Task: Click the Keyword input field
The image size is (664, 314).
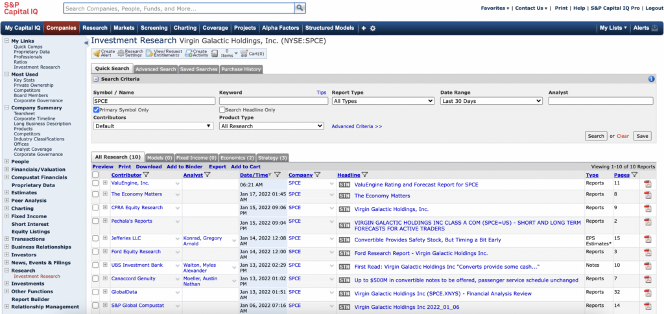Action: [273, 101]
